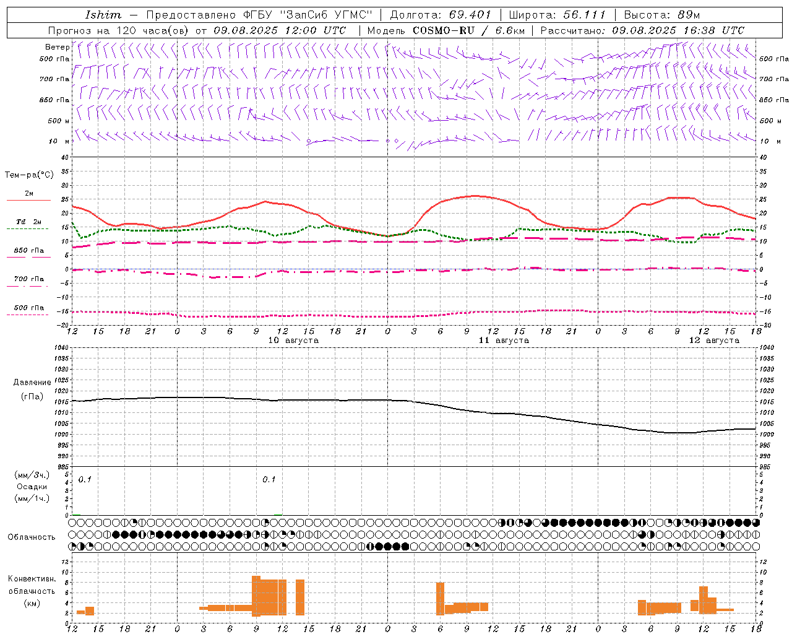This screenshot has width=792, height=634.
Task: Click the computed time "09.08.2025 16:38 UTC"
Action: tap(678, 30)
